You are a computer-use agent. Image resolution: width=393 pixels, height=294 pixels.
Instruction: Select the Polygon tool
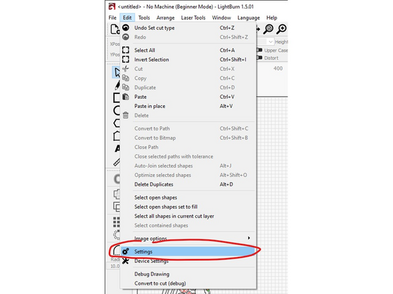click(117, 123)
